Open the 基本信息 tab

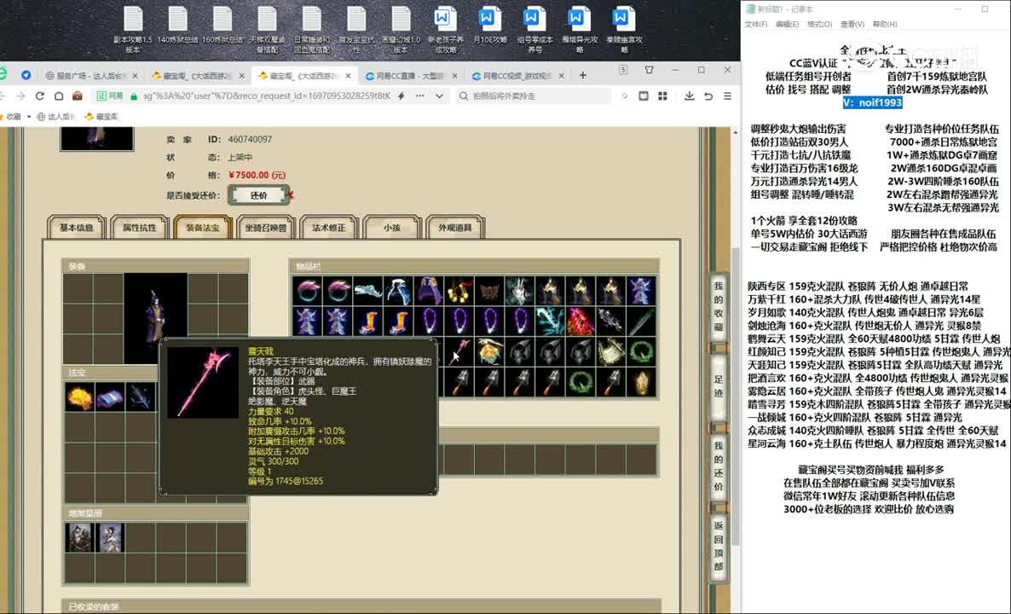coord(77,228)
